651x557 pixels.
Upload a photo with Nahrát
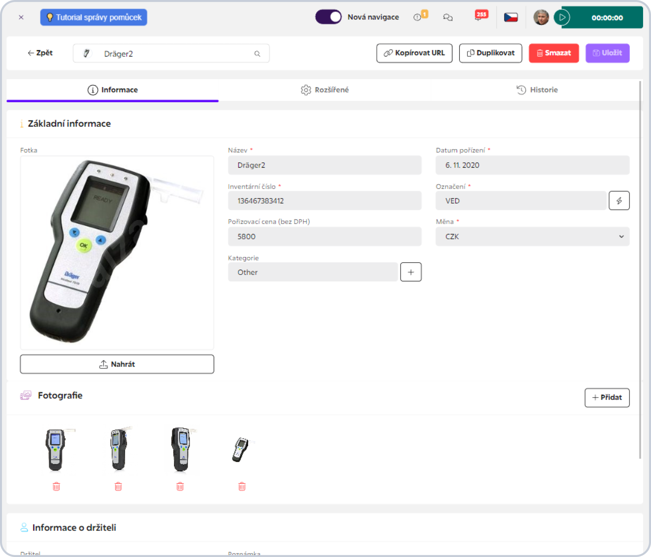(x=117, y=364)
